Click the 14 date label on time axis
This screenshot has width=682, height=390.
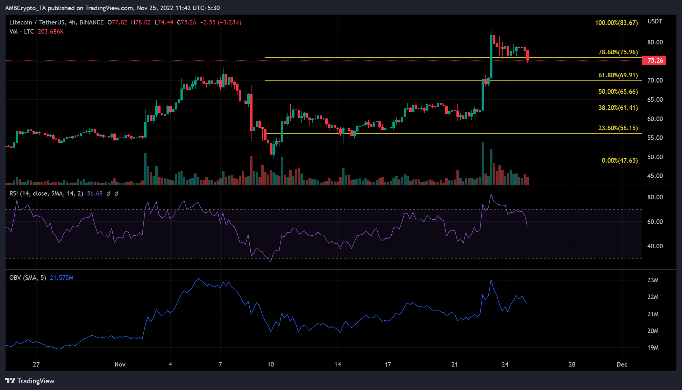click(x=338, y=364)
